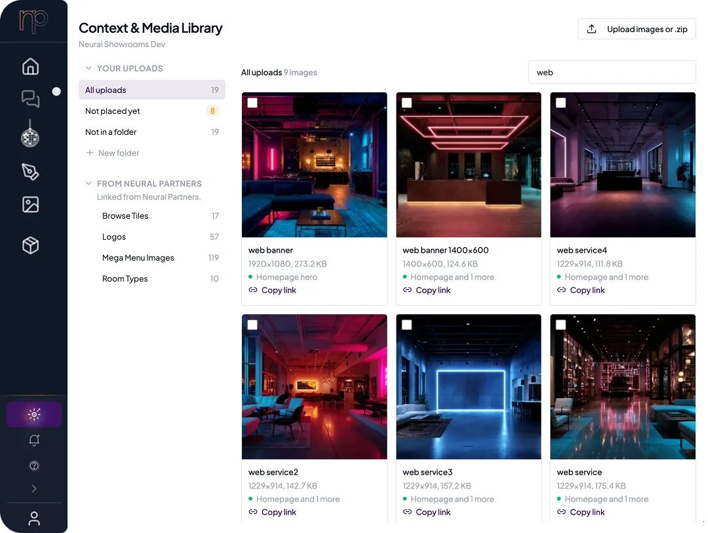This screenshot has width=708, height=533.
Task: Create a New folder
Action: 113,153
